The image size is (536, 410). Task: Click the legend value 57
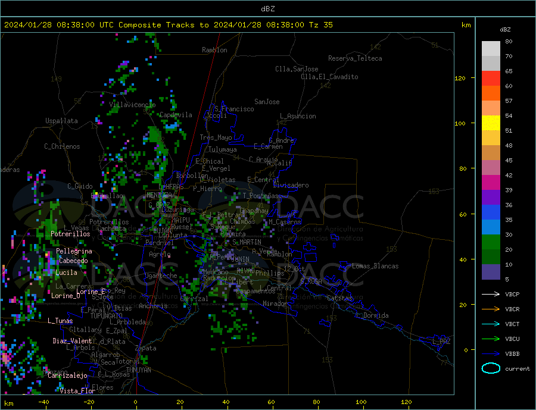[x=509, y=101]
